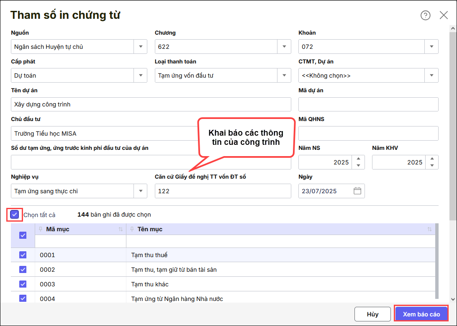Uncheck row 0002 checkbox
The image size is (457, 326).
click(x=23, y=270)
